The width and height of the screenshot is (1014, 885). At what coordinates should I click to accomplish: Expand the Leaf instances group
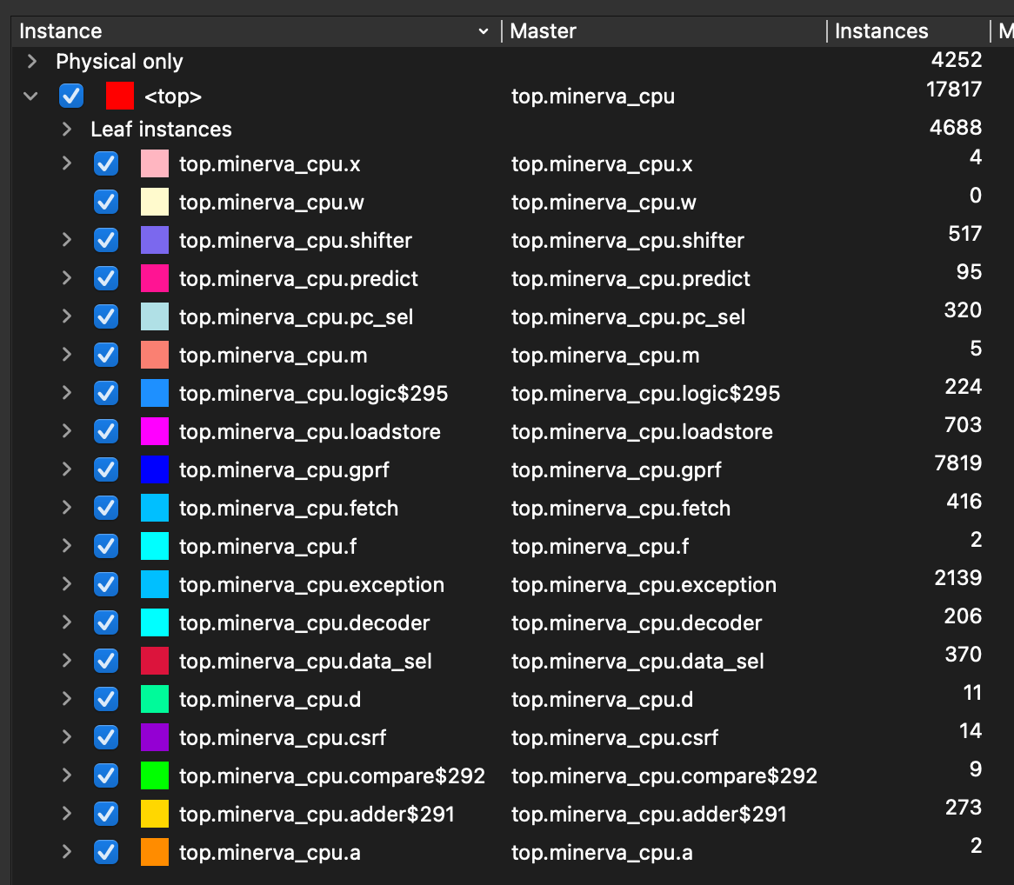pos(66,130)
